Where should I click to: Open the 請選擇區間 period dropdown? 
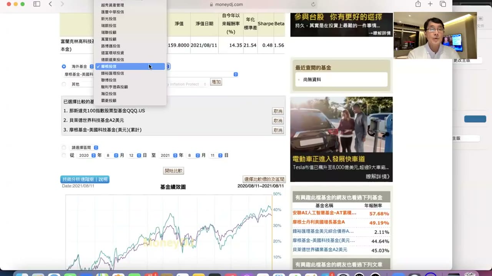tap(85, 148)
